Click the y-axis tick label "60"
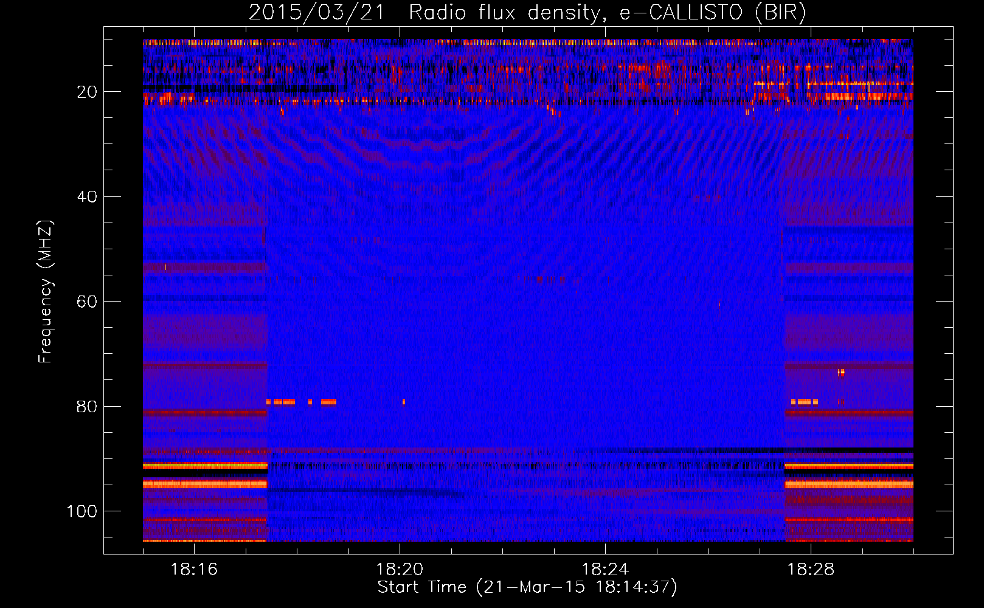The width and height of the screenshot is (984, 608). (x=87, y=302)
